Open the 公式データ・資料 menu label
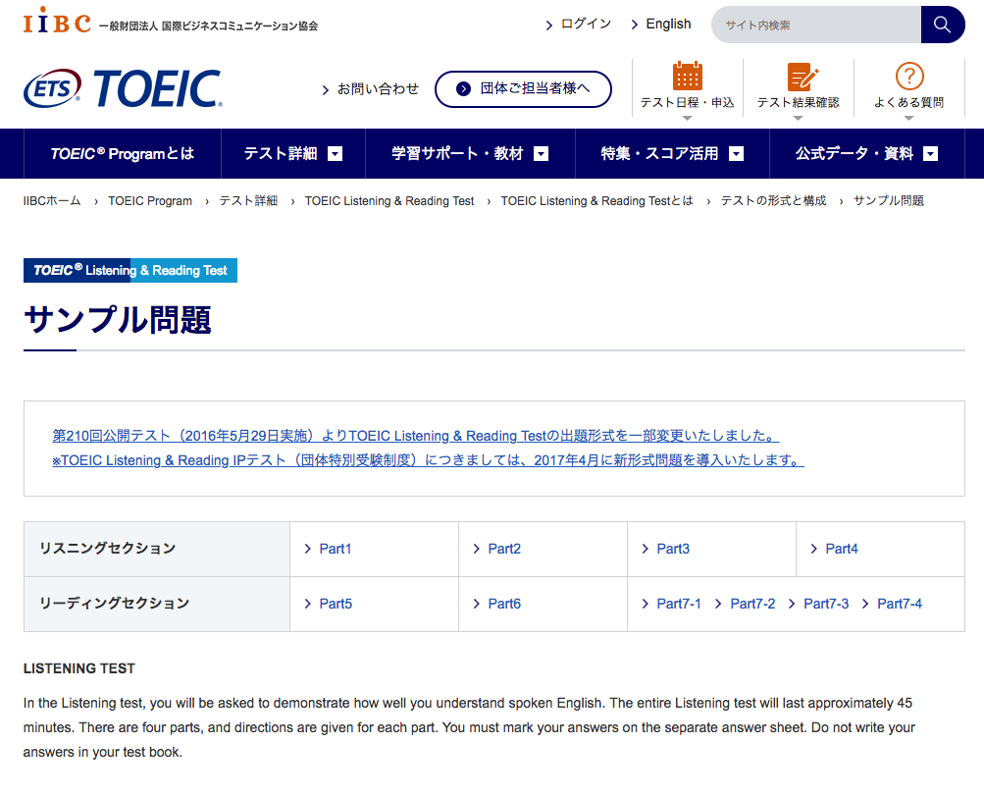The image size is (984, 797). (855, 154)
